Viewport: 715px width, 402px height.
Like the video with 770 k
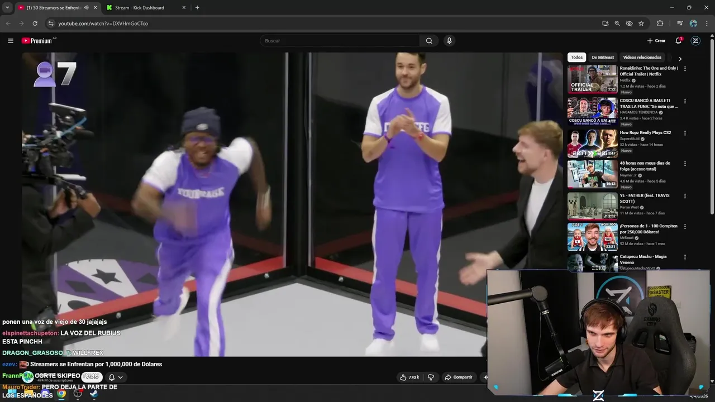409,377
